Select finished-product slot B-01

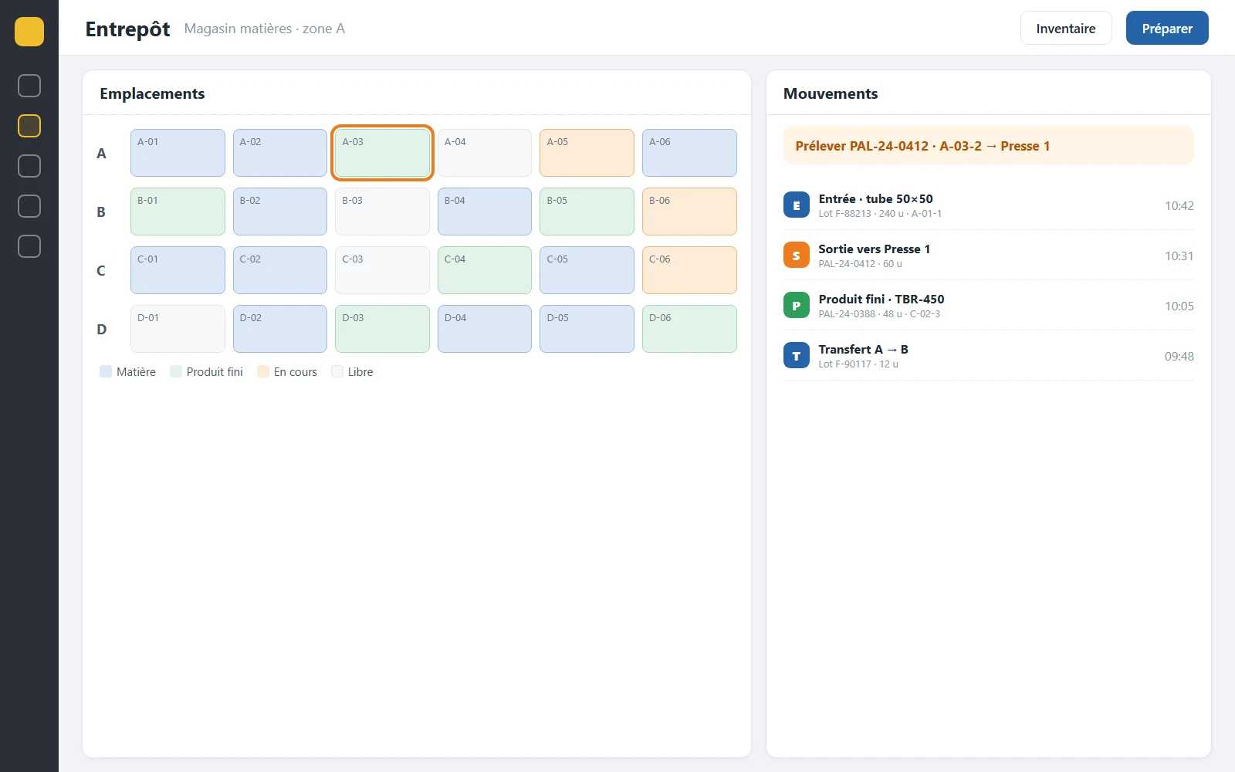178,212
